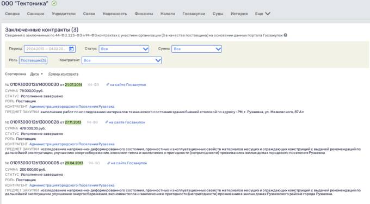Open Администрация Рузаевка link under 78 000 contract

pyautogui.click(x=72, y=107)
